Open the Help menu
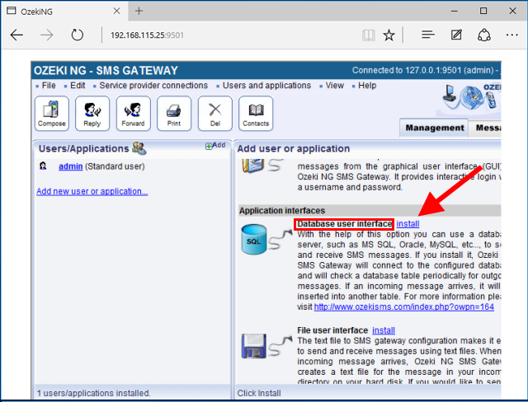 [x=367, y=86]
